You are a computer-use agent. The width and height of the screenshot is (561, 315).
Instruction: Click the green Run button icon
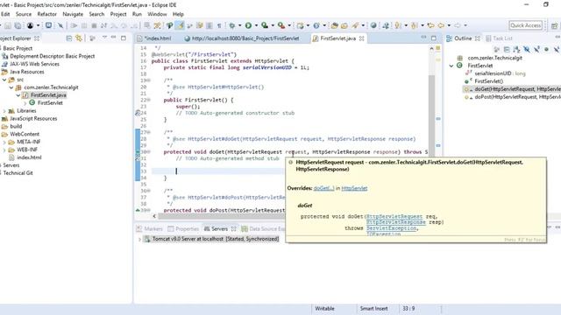pyautogui.click(x=248, y=25)
